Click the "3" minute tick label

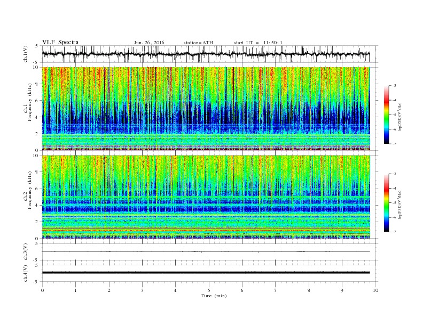[x=142, y=290]
